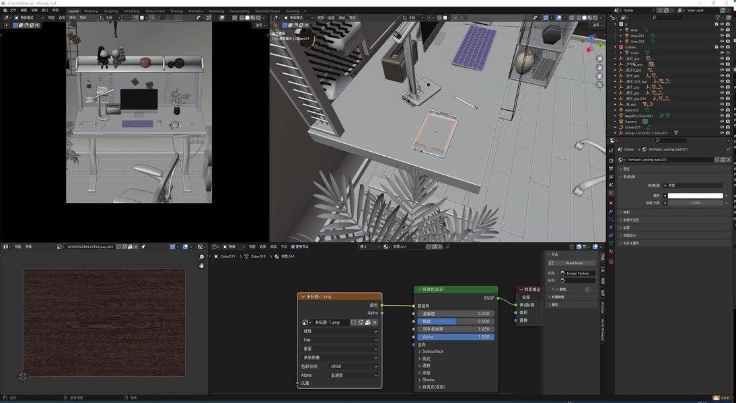Open the Object Data green triangle tab
Viewport: 736px width, 403px height.
pos(611,243)
